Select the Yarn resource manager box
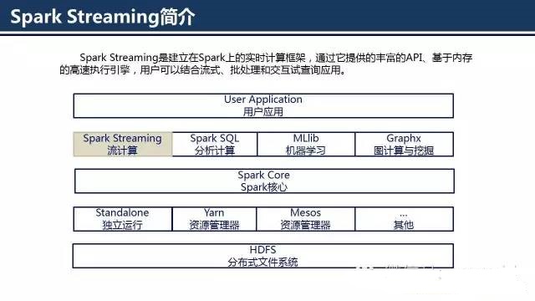The width and height of the screenshot is (535, 301). point(214,219)
